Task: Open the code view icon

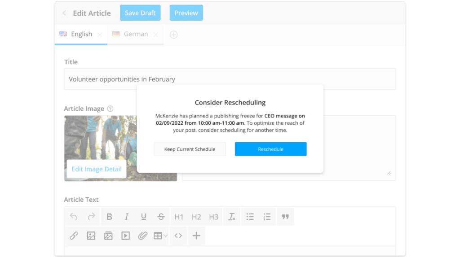Action: (178, 235)
